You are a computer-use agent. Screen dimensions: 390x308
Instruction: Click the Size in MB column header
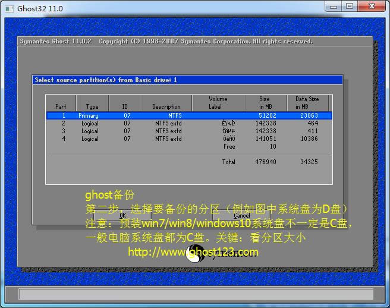pos(265,103)
